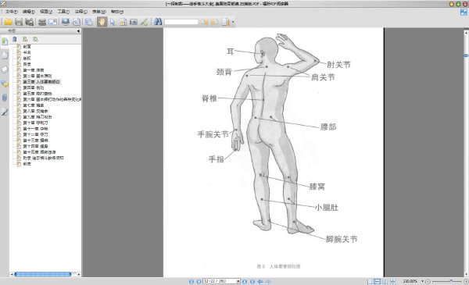Open the Pages thumbnail panel icon
Viewport: 469px width, 285px height.
tap(5, 55)
